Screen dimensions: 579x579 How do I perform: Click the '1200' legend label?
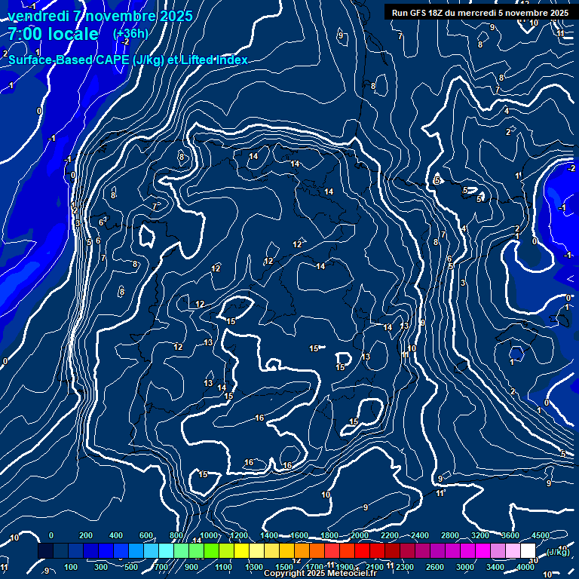[239, 535]
